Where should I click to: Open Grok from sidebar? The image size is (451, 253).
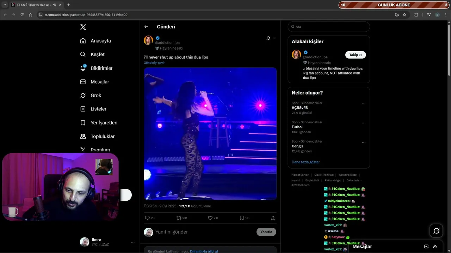91,96
